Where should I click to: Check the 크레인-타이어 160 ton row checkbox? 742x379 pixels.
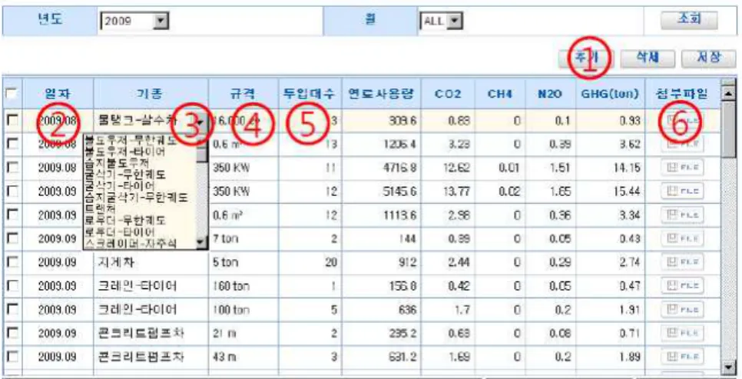pos(12,286)
